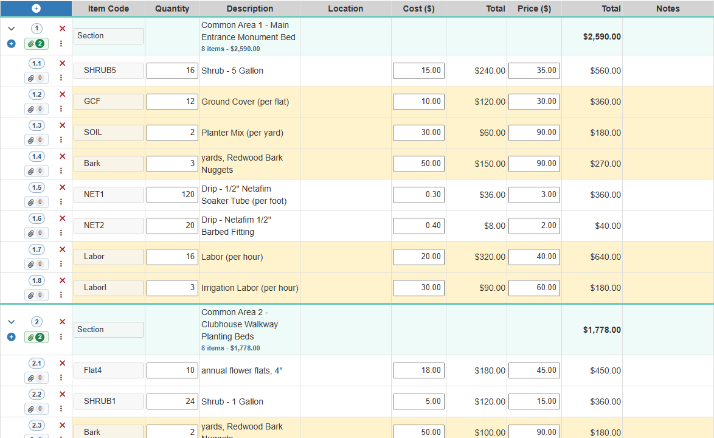Click NET2 item code field
This screenshot has width=714, height=438.
(108, 226)
